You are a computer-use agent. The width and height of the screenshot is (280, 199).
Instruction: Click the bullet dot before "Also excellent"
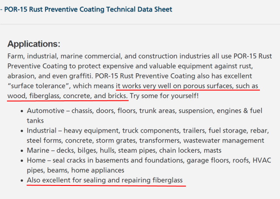coord(22,181)
